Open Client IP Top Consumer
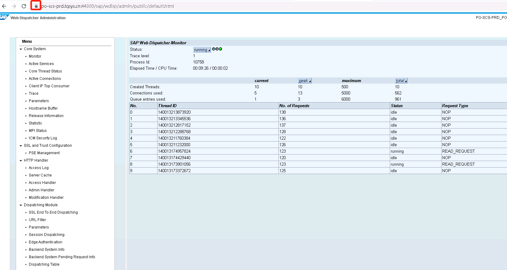Screen dimensions: 507x270 click(49, 86)
